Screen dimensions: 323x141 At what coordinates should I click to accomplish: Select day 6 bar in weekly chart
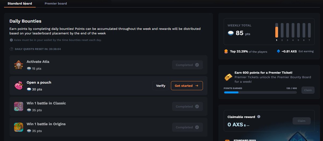(x=304, y=30)
